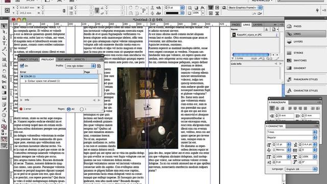327x184 pixels.
Task: Open the 12 pt font size dropdown
Action: 289,144
